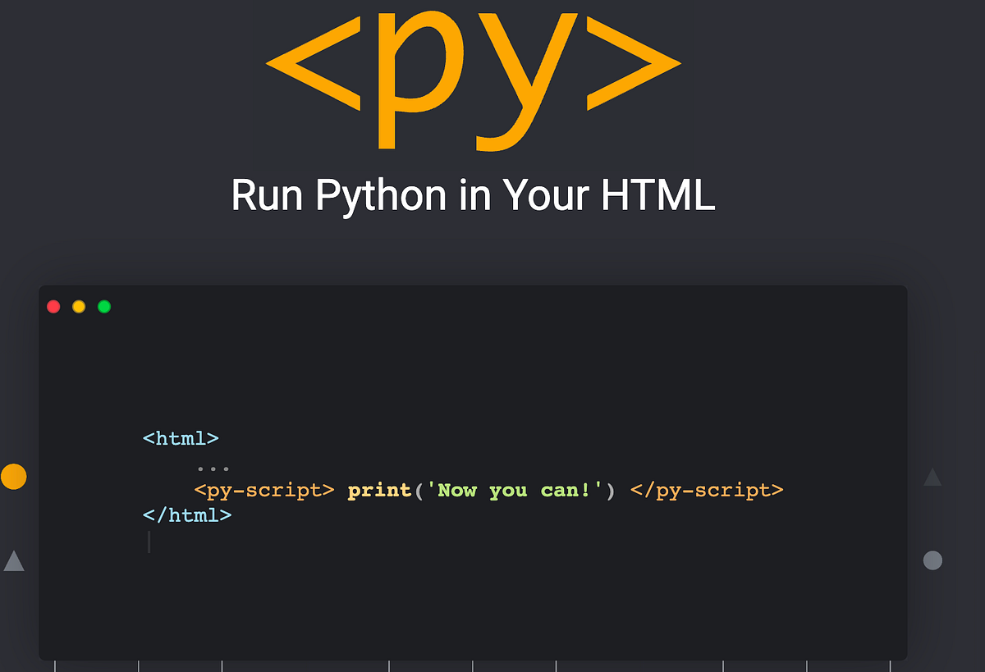
Task: Click the green traffic light button
Action: click(x=104, y=306)
